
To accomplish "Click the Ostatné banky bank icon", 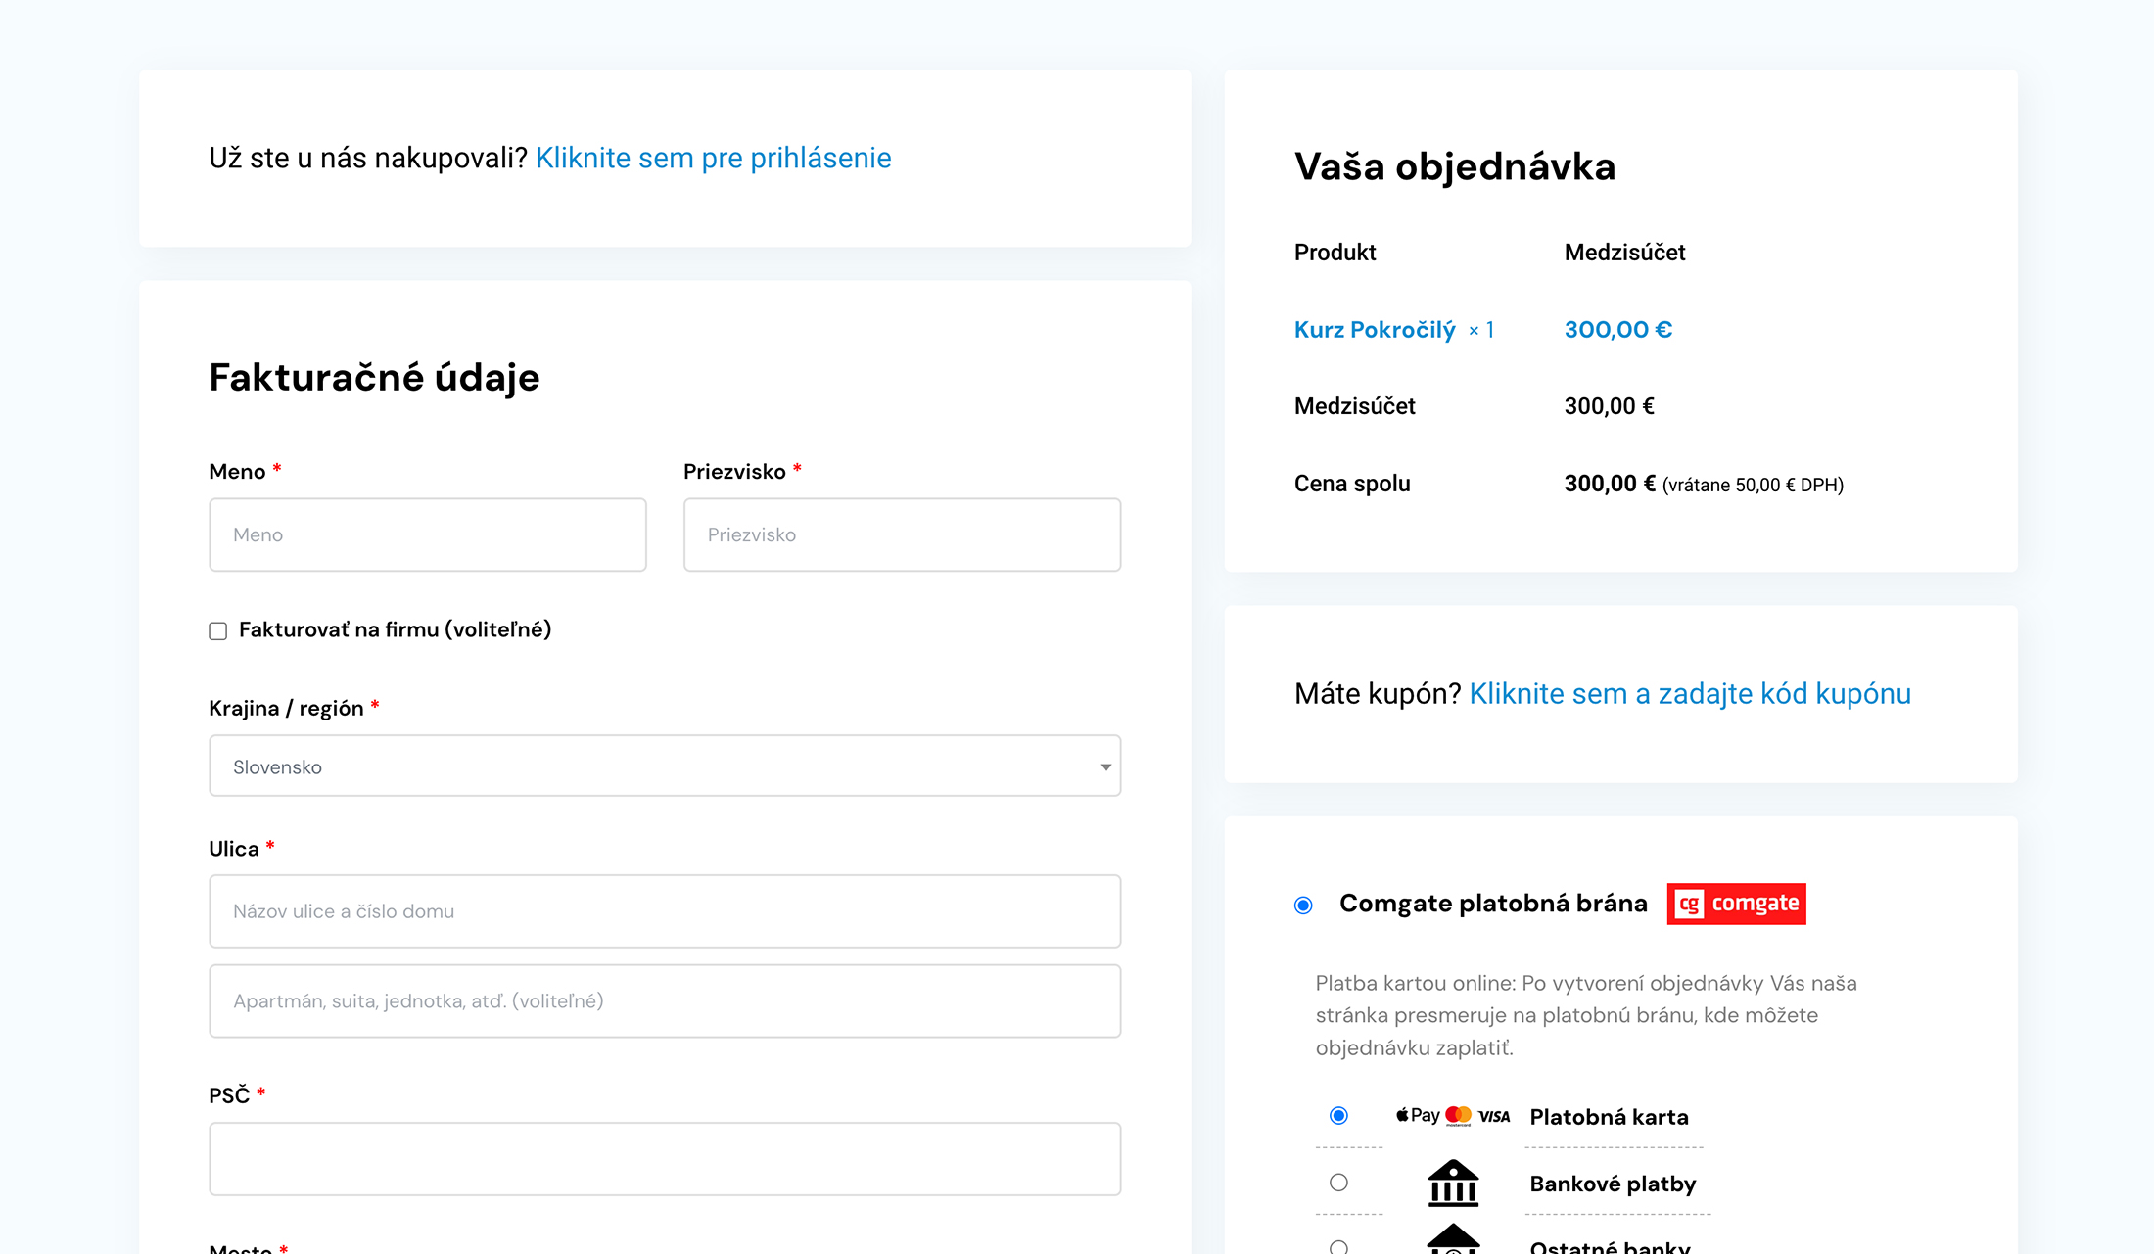I will click(1453, 1239).
